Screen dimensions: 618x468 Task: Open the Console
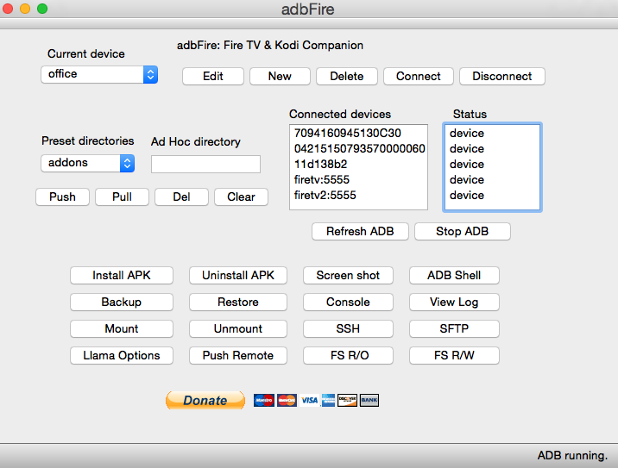coord(348,303)
